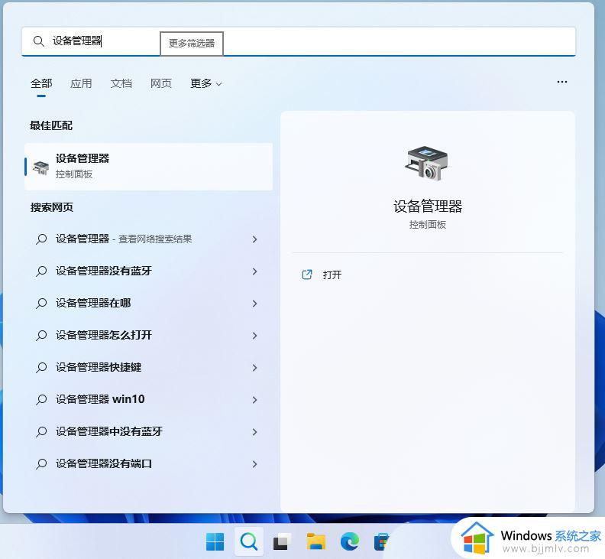Select 设备管理器 - 查看网络搜索结果 suggestion
This screenshot has height=559, width=605.
tap(148, 239)
